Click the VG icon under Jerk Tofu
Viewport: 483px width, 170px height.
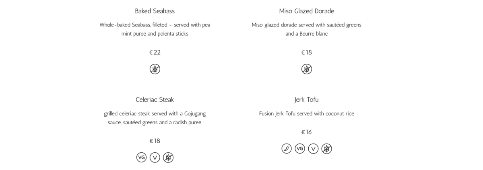[300, 149]
